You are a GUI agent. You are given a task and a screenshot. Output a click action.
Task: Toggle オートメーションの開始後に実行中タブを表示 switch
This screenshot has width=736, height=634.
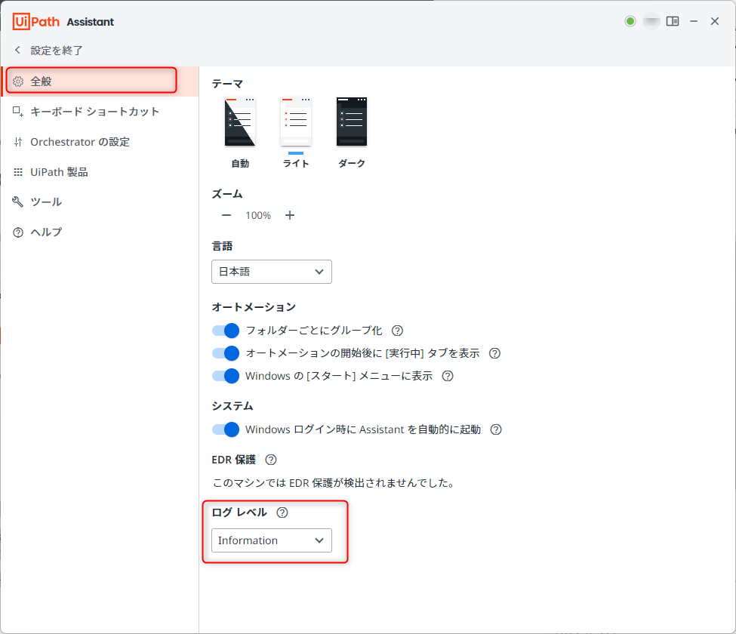pyautogui.click(x=226, y=353)
